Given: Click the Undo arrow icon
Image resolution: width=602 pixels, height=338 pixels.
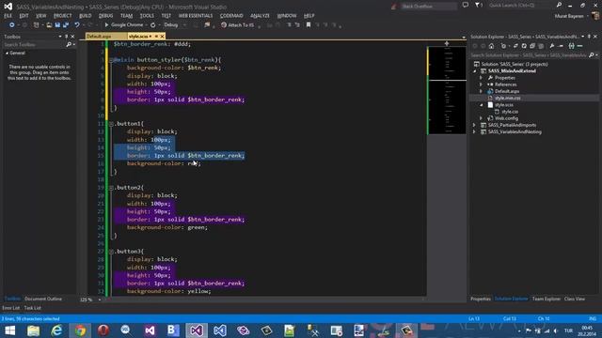Looking at the screenshot, I should tap(77, 25).
